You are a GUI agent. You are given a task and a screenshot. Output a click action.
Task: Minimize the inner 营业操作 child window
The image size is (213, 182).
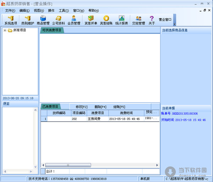(201, 11)
